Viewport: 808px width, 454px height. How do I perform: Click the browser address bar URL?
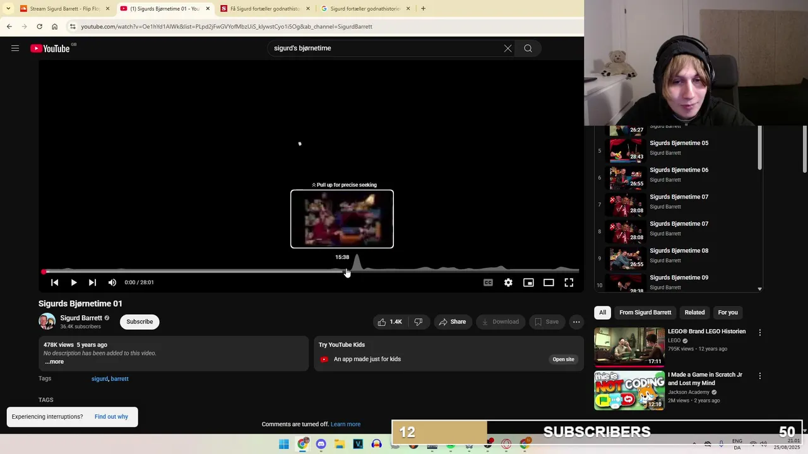(x=227, y=26)
